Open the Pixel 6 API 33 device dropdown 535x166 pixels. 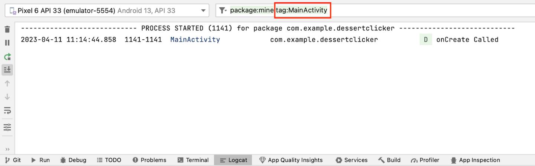click(107, 11)
